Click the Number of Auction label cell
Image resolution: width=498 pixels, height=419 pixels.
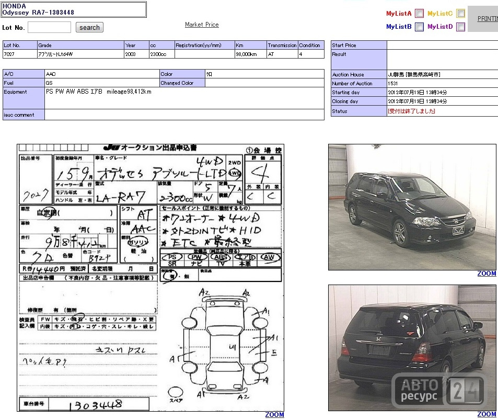[x=359, y=83]
